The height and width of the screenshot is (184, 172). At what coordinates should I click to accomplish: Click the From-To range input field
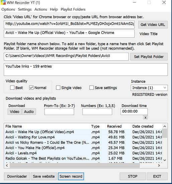point(59,112)
